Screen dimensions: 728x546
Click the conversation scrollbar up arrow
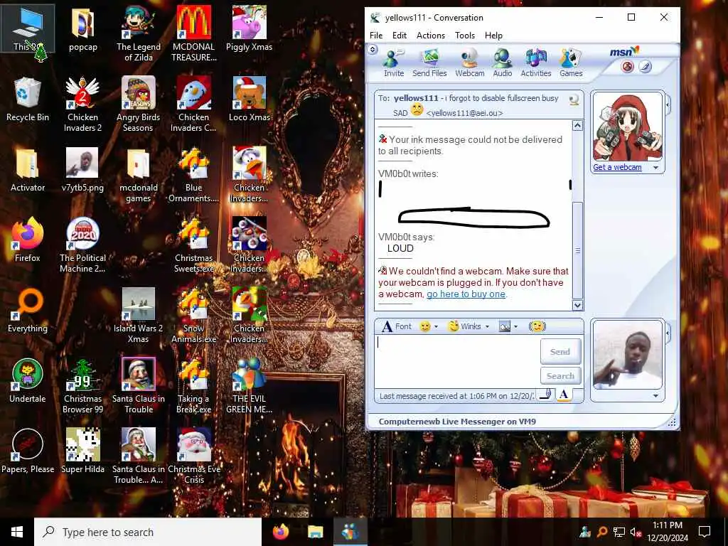pos(577,126)
